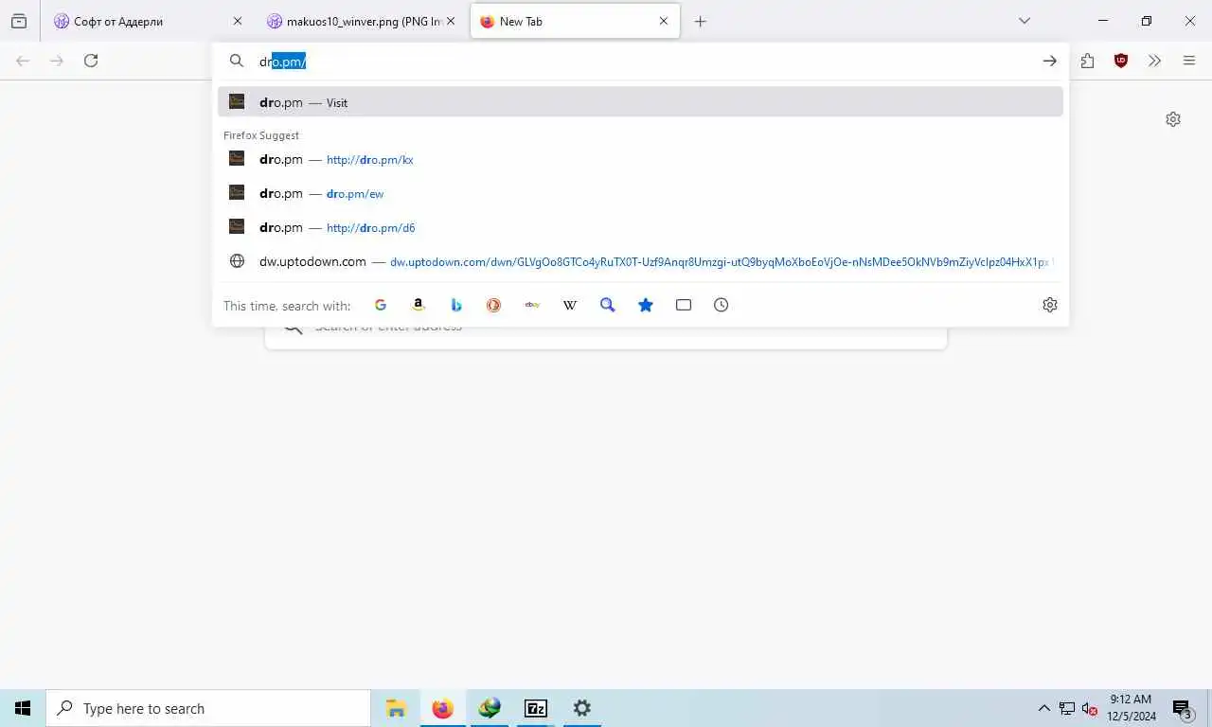Open the Firefox View icon
The image size is (1212, 727).
[x=19, y=21]
